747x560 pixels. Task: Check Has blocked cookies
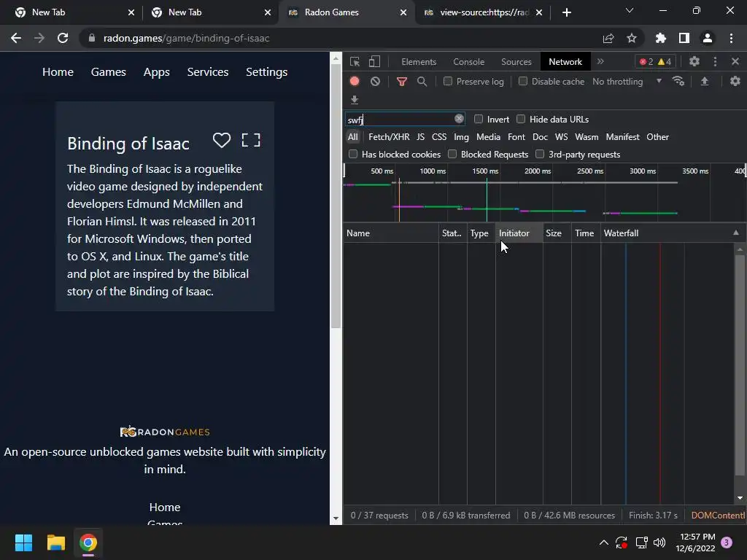click(x=353, y=154)
